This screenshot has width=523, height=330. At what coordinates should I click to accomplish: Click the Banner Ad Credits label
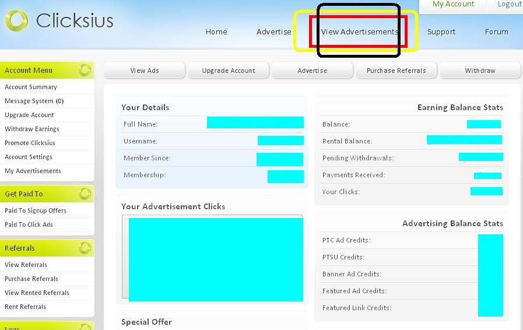click(352, 274)
